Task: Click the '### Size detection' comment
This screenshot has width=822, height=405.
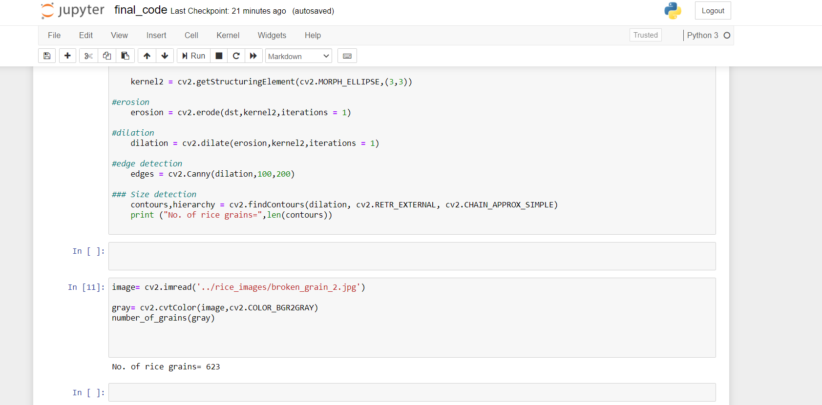Action: point(154,194)
